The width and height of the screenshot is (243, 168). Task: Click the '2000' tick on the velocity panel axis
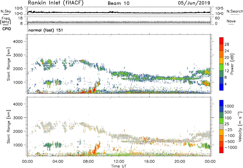tap(18, 131)
